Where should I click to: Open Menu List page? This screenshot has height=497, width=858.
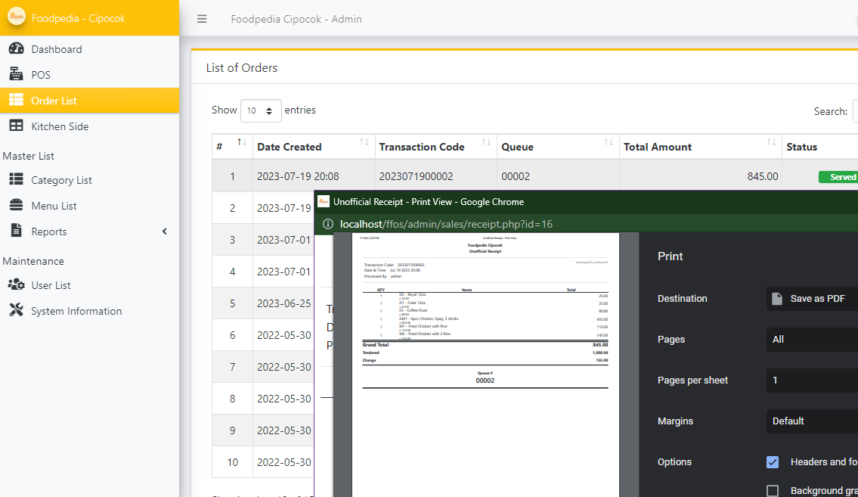(x=89, y=206)
